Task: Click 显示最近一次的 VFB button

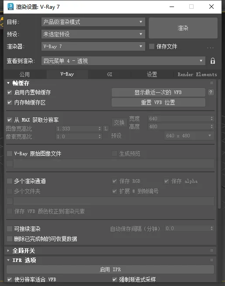Action: pos(158,92)
